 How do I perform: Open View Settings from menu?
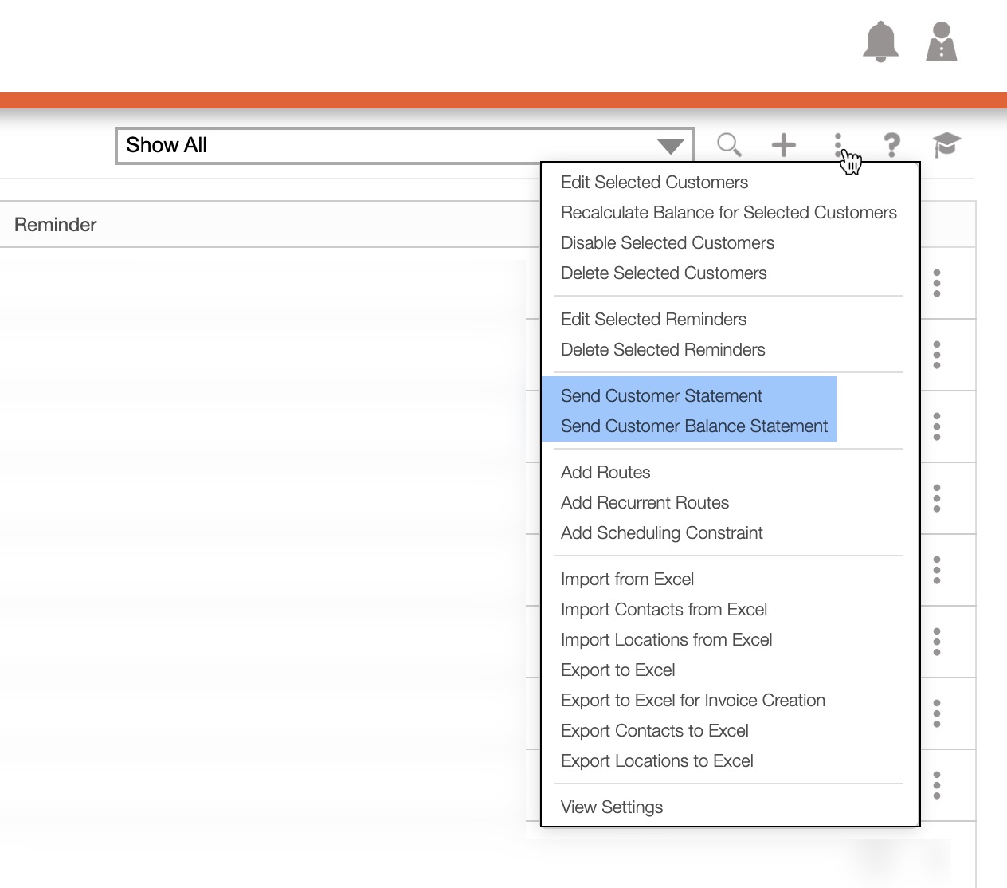(611, 807)
